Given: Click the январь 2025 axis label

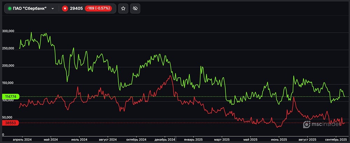Looking at the screenshot, I should [193, 140].
